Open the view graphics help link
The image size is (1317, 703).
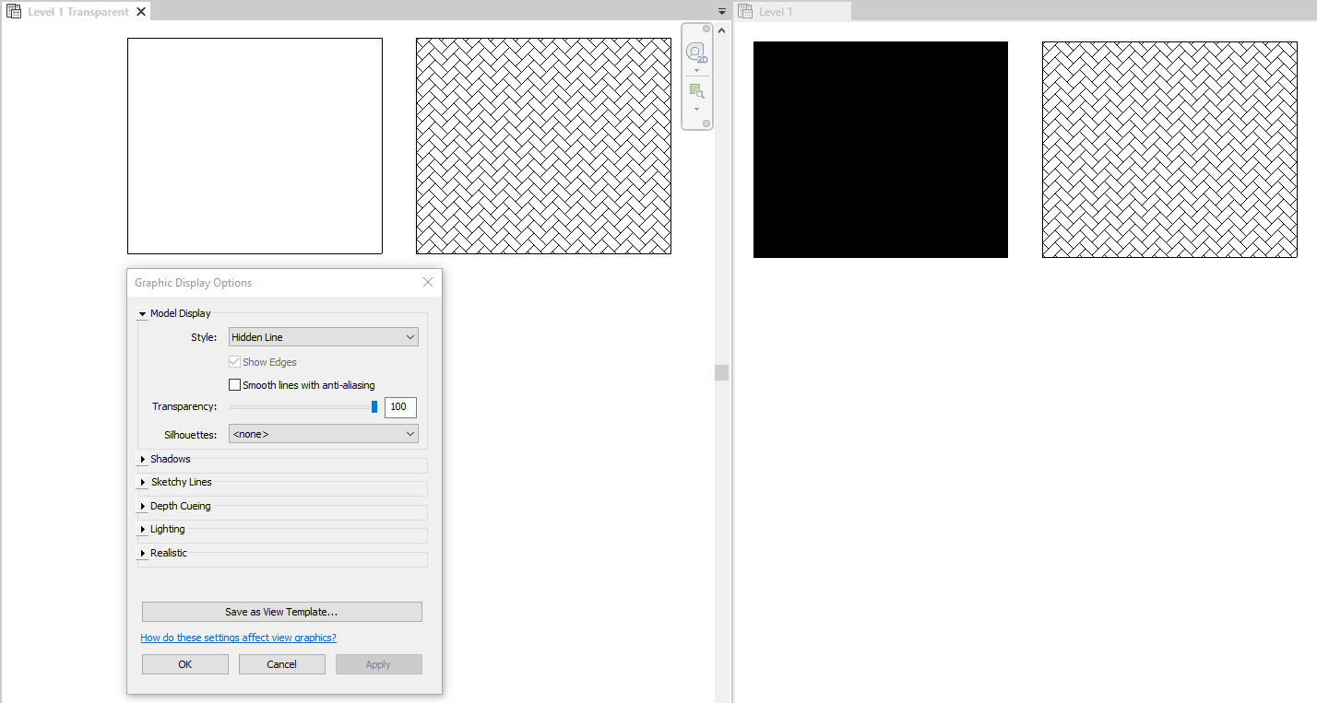pos(238,637)
